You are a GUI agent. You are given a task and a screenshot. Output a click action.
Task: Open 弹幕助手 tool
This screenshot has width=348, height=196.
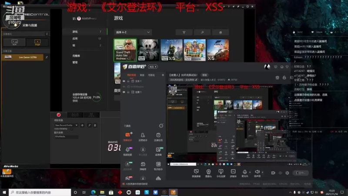[x=127, y=137]
